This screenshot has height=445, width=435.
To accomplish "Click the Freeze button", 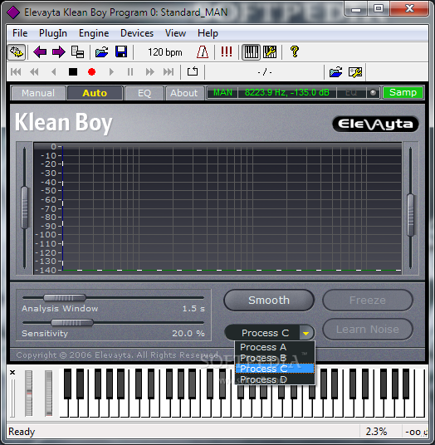I will pos(368,301).
